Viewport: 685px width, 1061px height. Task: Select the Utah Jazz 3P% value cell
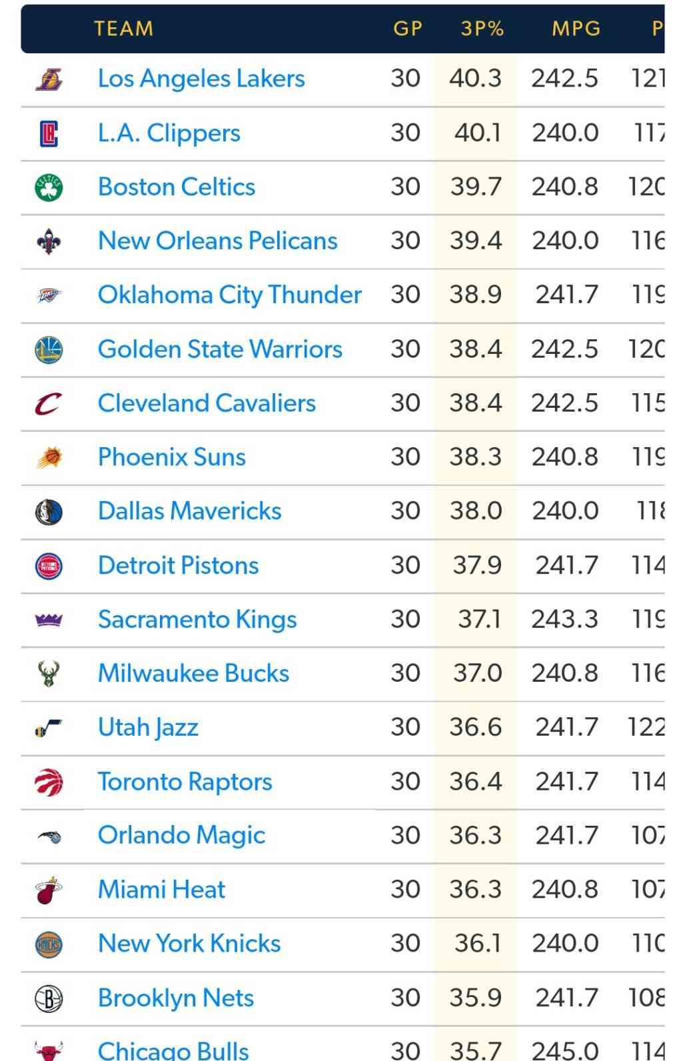[x=475, y=727]
